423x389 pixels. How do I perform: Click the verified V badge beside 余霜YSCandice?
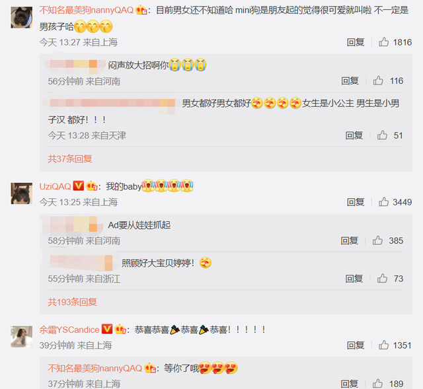(107, 329)
